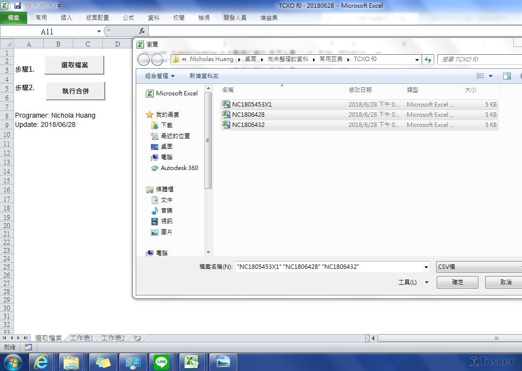This screenshot has height=371, width=522.
Task: Expand the file name combo box arrow
Action: (x=426, y=267)
